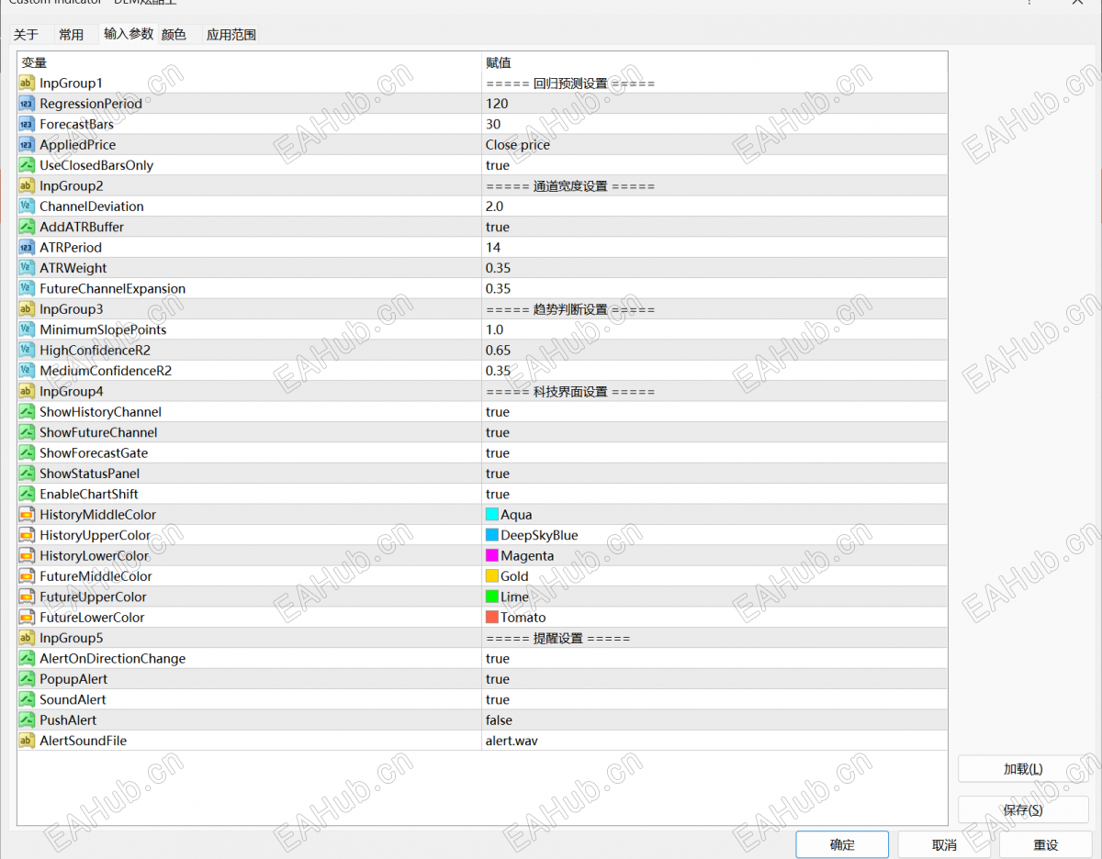Viewport: 1102px width, 859px height.
Task: Select the ChannelDeviation value 2.0
Action: [x=714, y=206]
